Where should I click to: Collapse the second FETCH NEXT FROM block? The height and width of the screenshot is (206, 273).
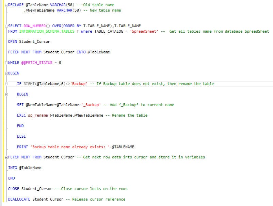coord(6,157)
